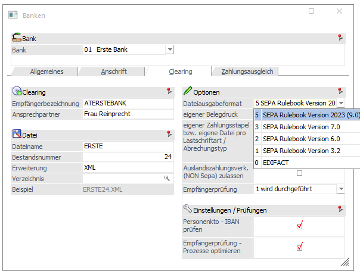
Task: Open the Bank selection dropdown arrow
Action: (170, 50)
